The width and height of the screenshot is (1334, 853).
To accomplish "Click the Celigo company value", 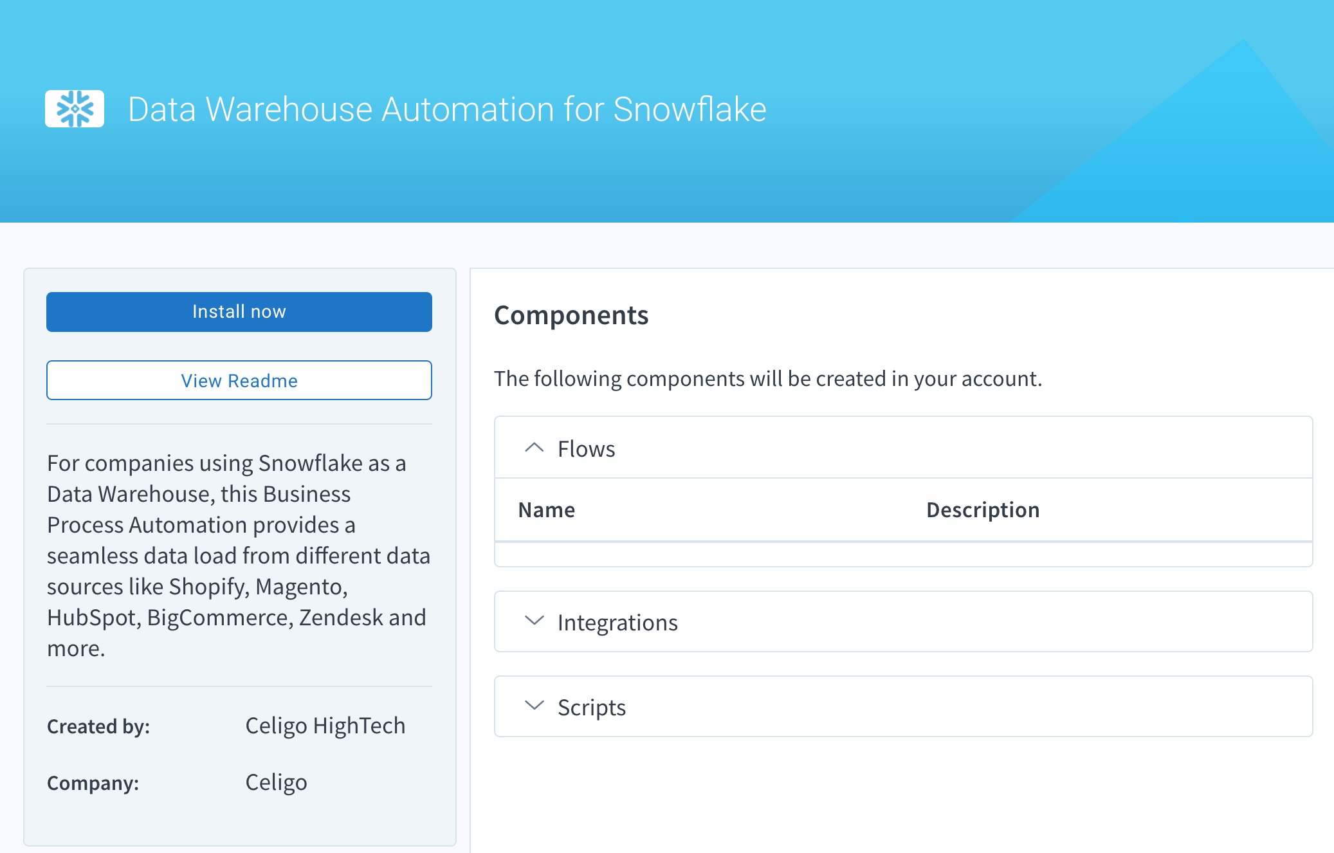I will 277,782.
